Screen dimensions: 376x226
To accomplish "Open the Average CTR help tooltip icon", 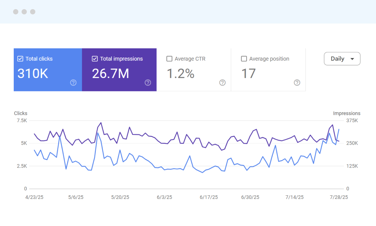I will tap(222, 83).
